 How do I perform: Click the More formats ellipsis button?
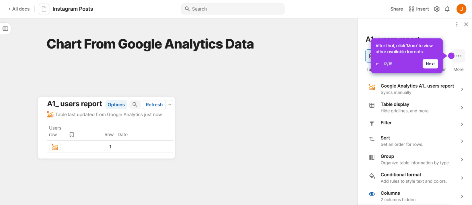click(x=459, y=56)
